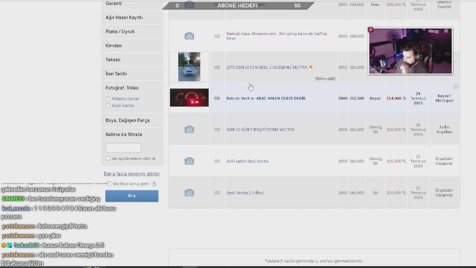Open Makyajlı kasa, Muayene yeni listing
This screenshot has height=268, width=476.
coord(277,36)
